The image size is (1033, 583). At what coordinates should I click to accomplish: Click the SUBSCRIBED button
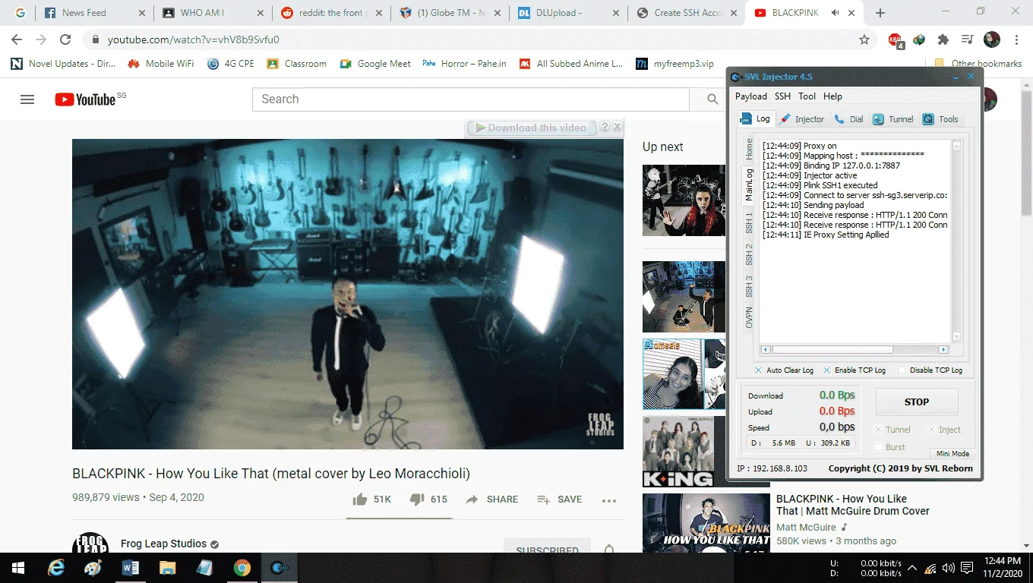coord(547,547)
